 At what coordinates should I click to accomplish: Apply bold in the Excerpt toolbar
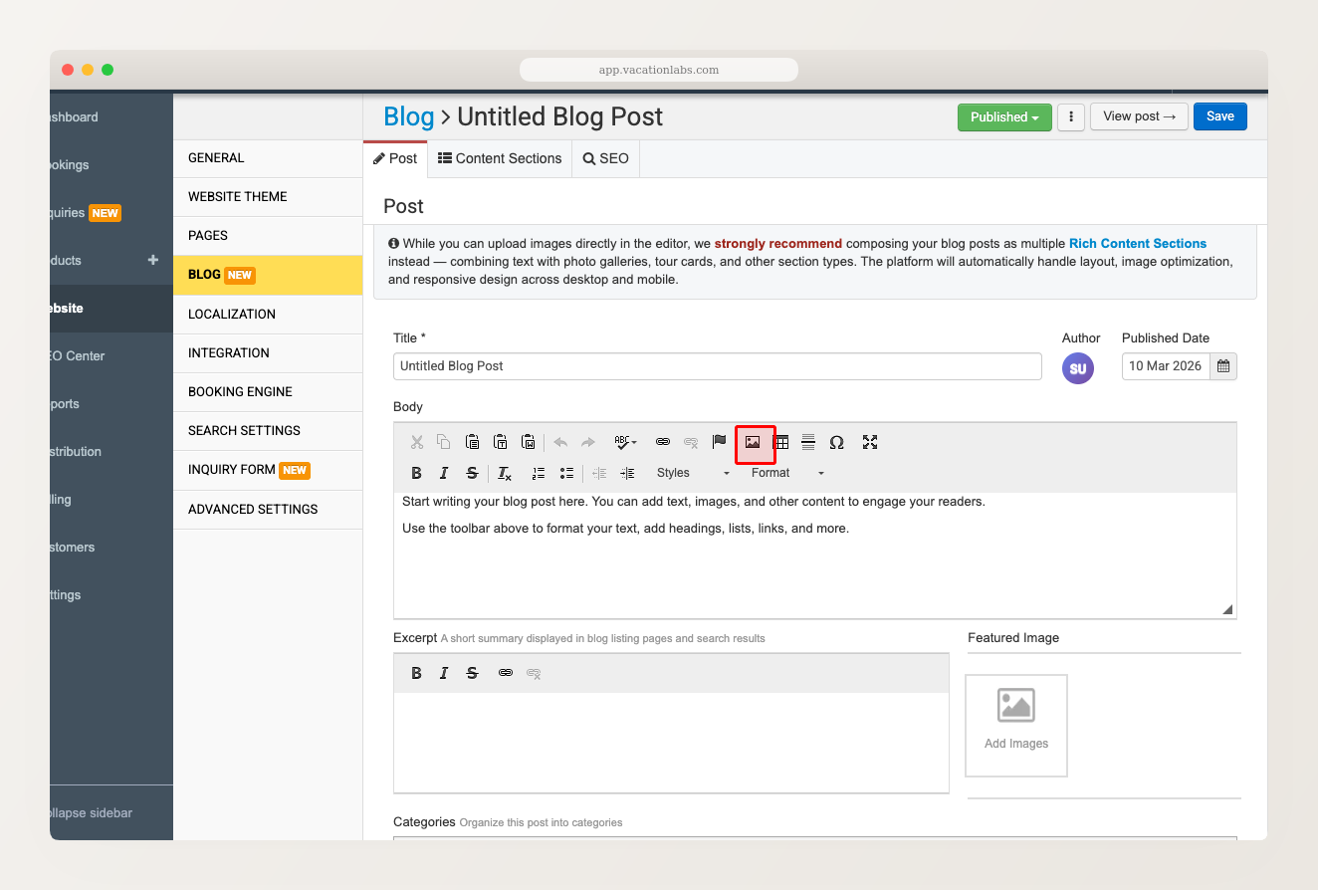(416, 673)
